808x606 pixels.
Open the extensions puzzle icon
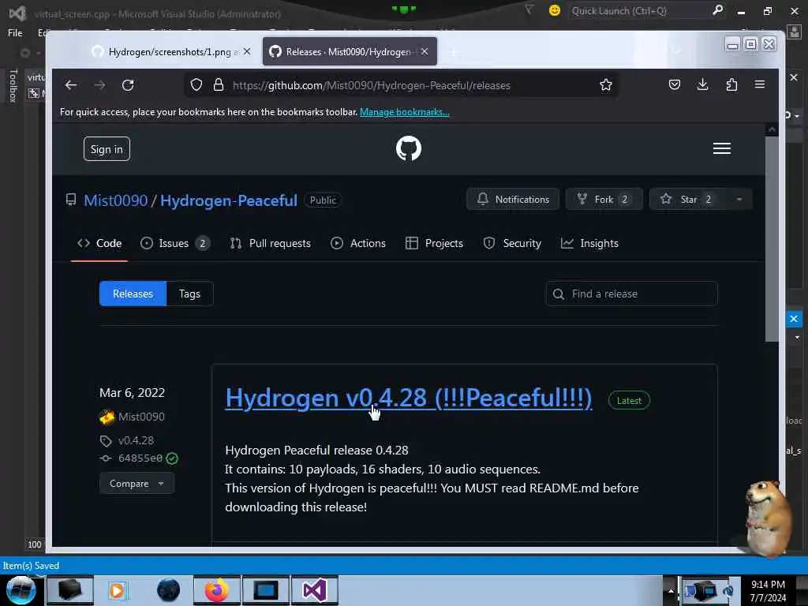[731, 84]
